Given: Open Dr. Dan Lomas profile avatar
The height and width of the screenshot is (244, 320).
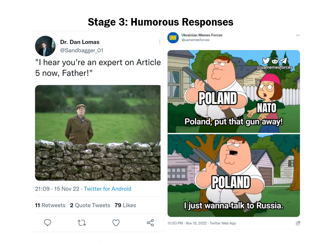Looking at the screenshot, I should tap(45, 46).
